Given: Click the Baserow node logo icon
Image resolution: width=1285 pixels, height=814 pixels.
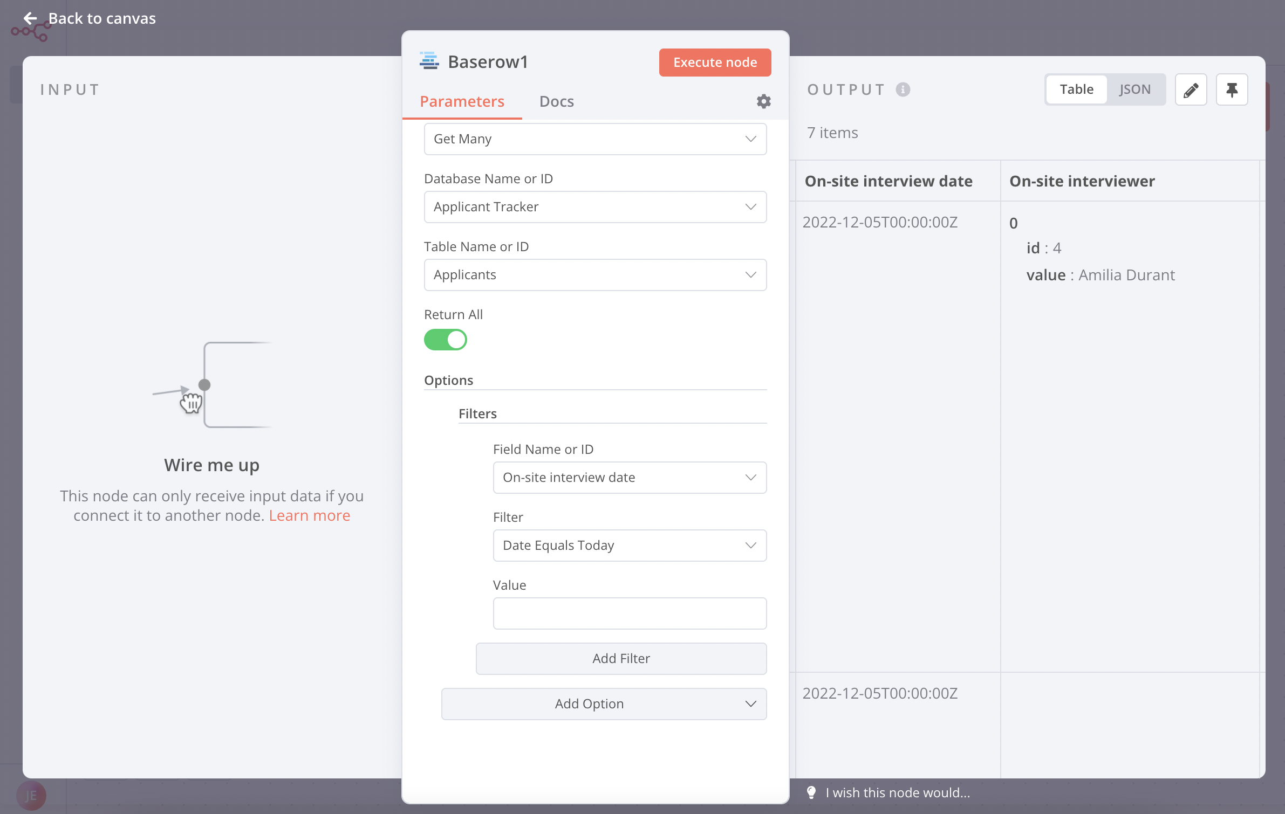Looking at the screenshot, I should tap(429, 61).
